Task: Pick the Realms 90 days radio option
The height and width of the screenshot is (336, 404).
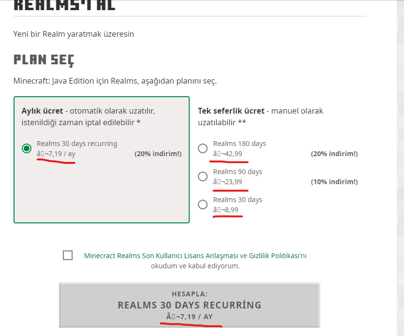Action: [x=203, y=176]
